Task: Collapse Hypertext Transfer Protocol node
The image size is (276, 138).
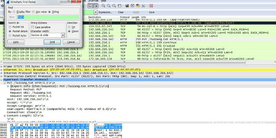Action: (2, 80)
